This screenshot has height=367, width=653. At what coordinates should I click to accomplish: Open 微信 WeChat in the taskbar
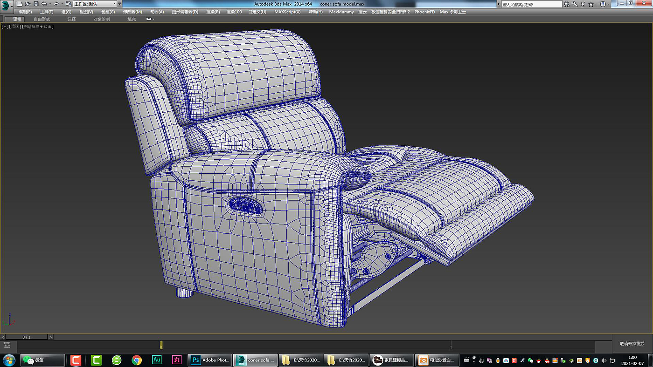point(43,360)
